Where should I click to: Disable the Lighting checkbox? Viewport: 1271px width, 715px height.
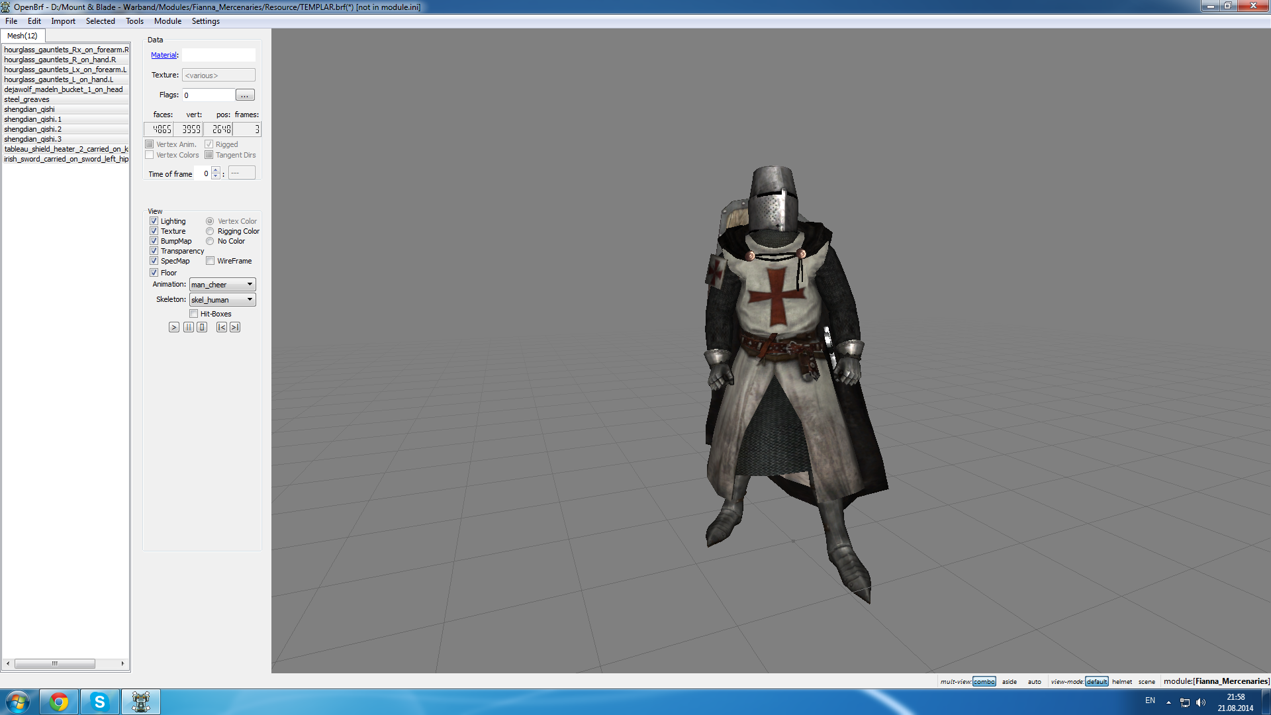pyautogui.click(x=154, y=221)
